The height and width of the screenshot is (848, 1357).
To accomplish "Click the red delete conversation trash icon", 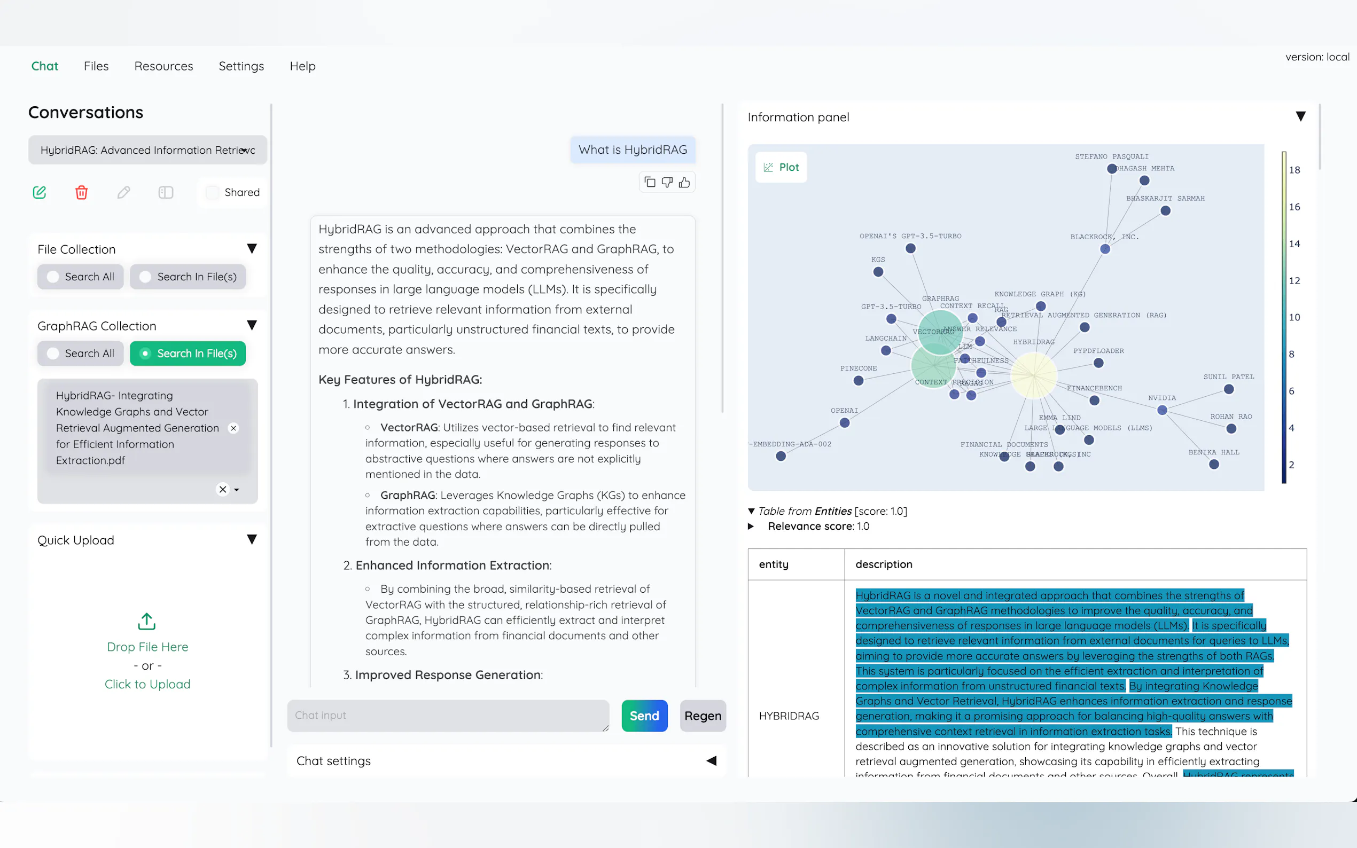I will (x=81, y=192).
